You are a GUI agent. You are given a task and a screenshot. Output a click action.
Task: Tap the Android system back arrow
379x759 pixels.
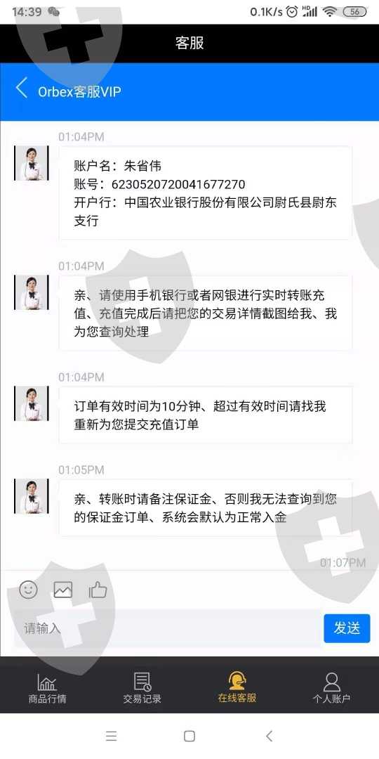point(270,737)
